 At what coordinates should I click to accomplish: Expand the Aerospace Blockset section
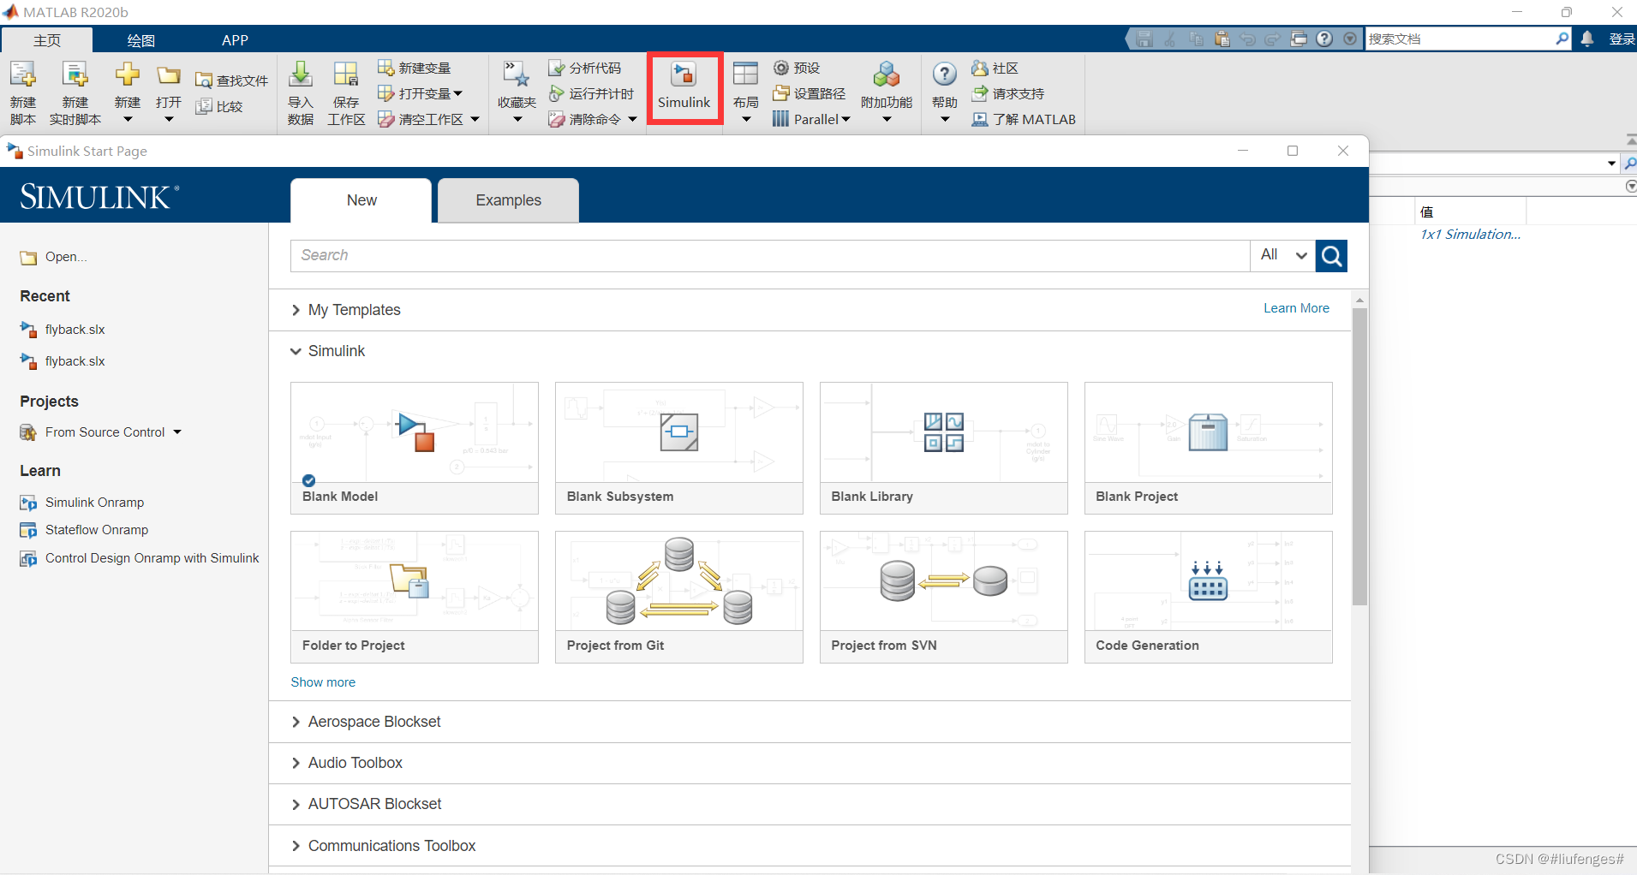point(366,722)
